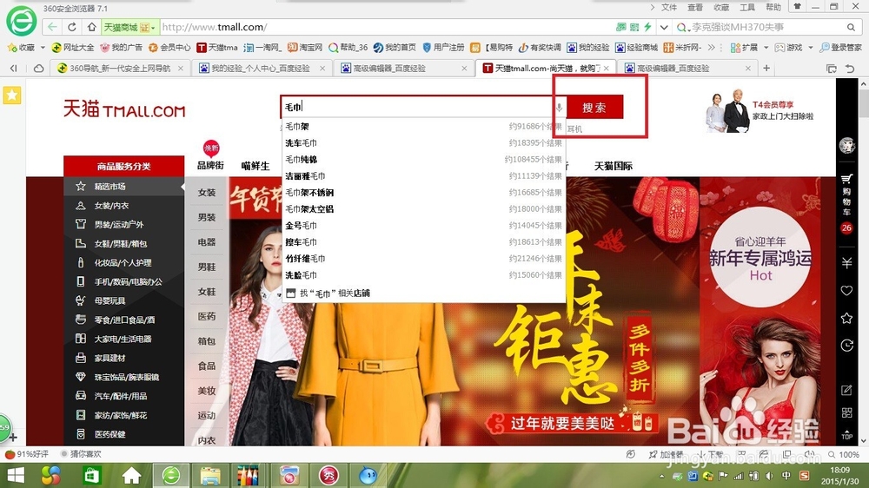Select suggestion 金号毛巾

424,226
